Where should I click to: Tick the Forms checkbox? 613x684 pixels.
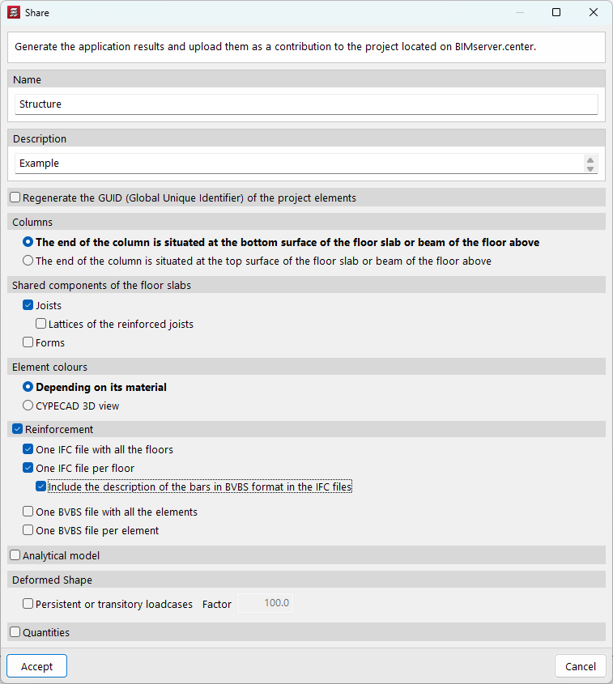point(28,342)
